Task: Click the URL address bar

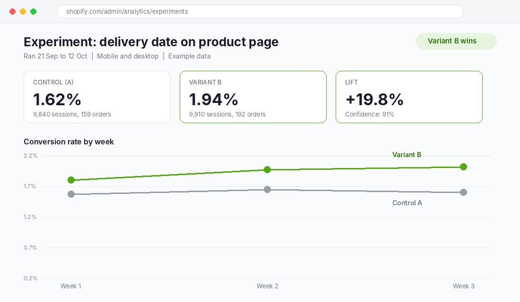Action: 260,12
